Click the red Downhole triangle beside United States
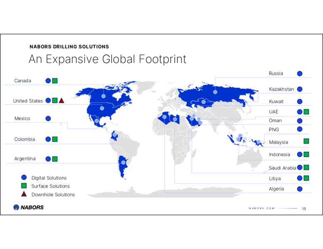323x249 pixels. pyautogui.click(x=61, y=100)
